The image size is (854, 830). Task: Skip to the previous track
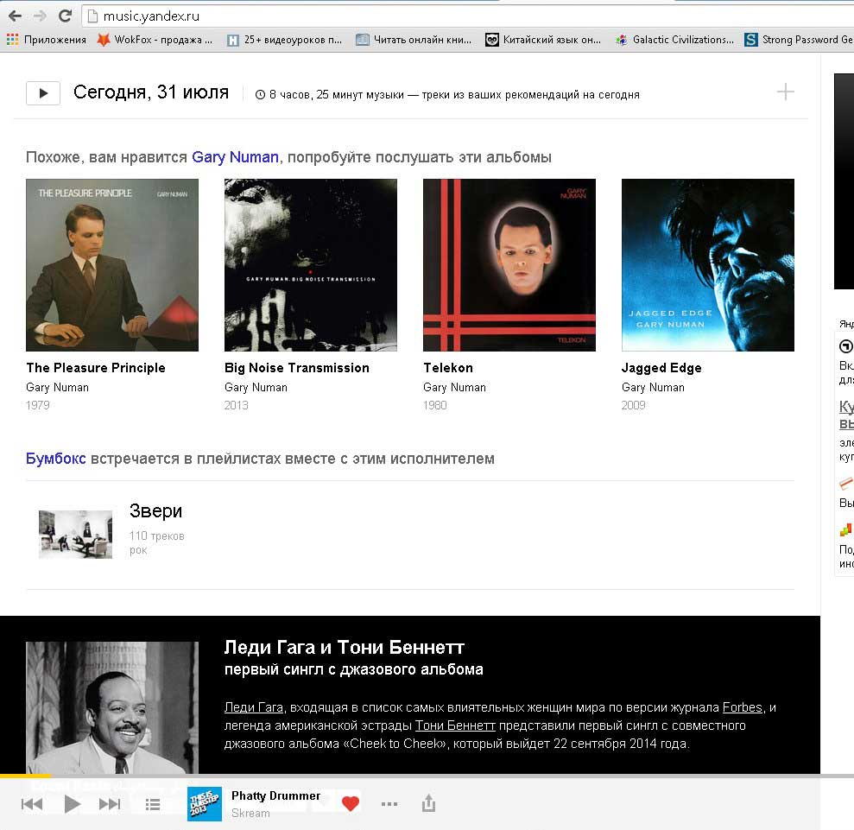point(32,804)
